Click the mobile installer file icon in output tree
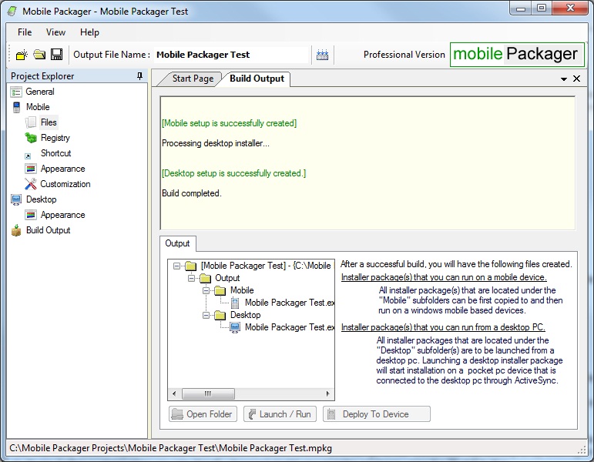The width and height of the screenshot is (594, 462). pos(235,303)
